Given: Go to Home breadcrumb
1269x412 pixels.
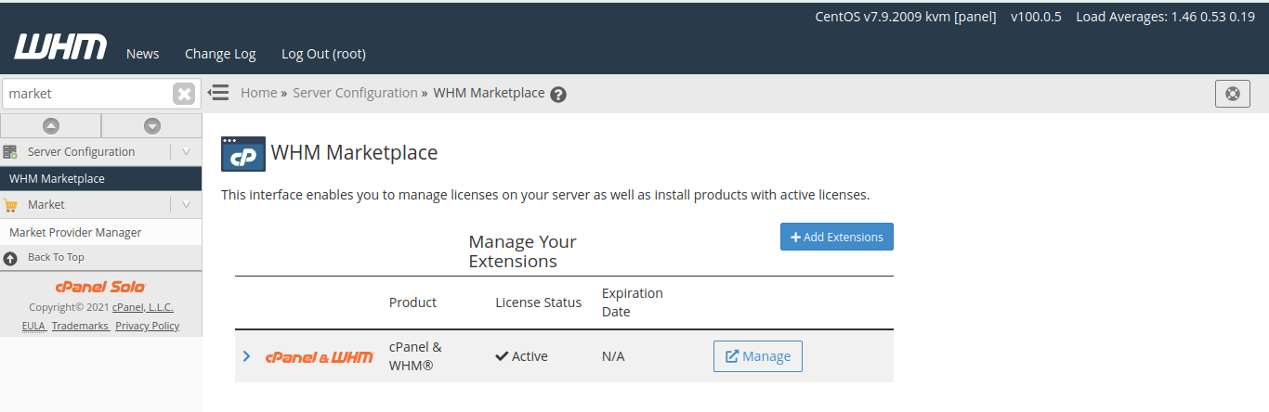Looking at the screenshot, I should click(x=258, y=93).
